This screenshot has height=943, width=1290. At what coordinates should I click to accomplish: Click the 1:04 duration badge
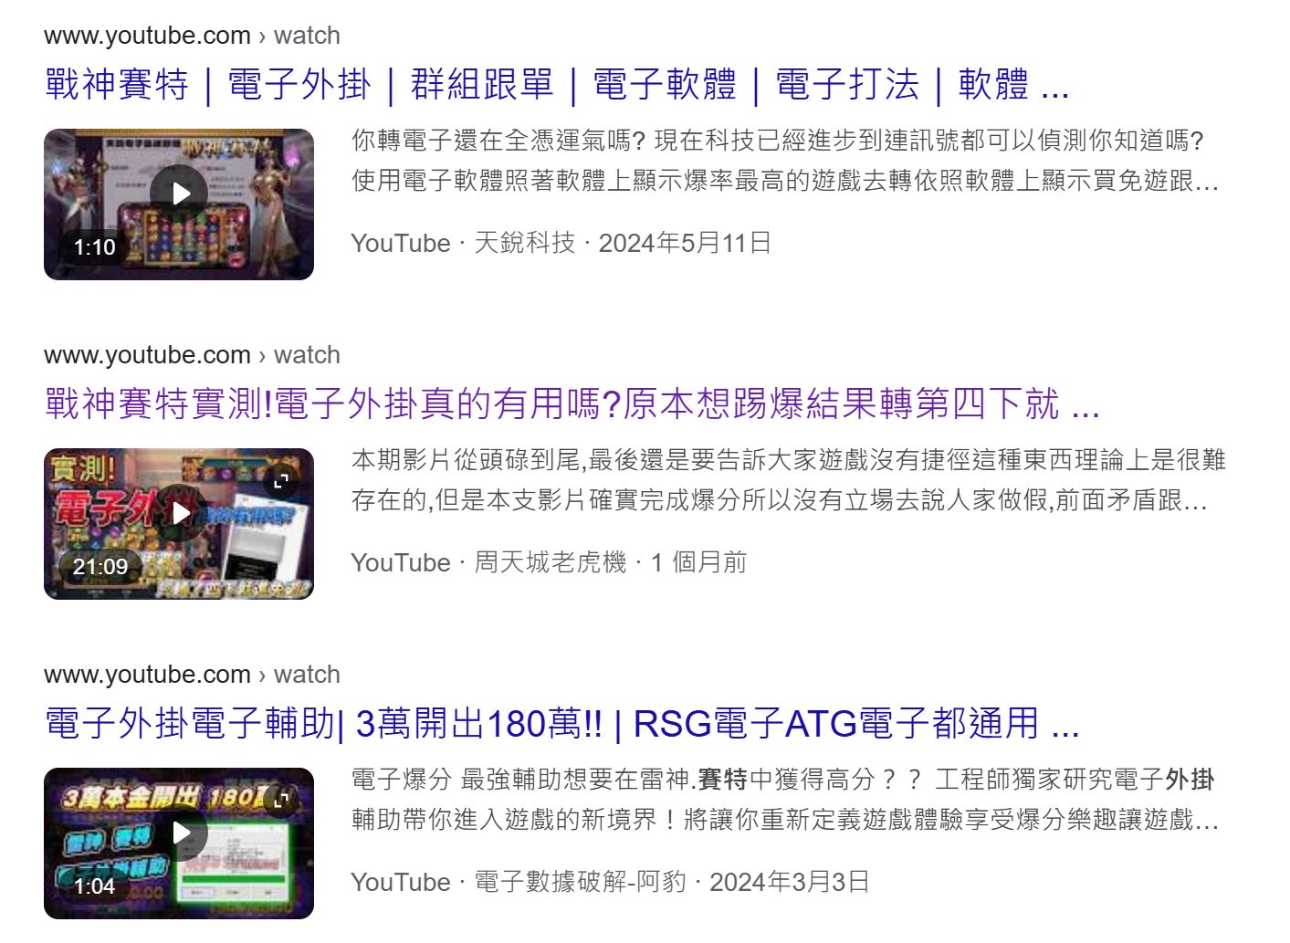tap(94, 886)
